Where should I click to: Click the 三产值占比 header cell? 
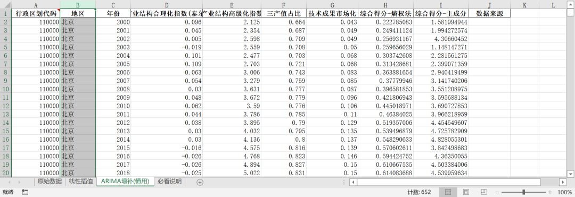pos(284,13)
